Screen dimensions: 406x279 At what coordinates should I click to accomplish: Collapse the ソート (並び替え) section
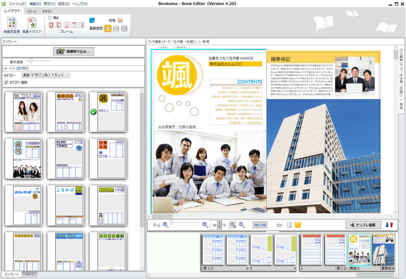(6, 68)
